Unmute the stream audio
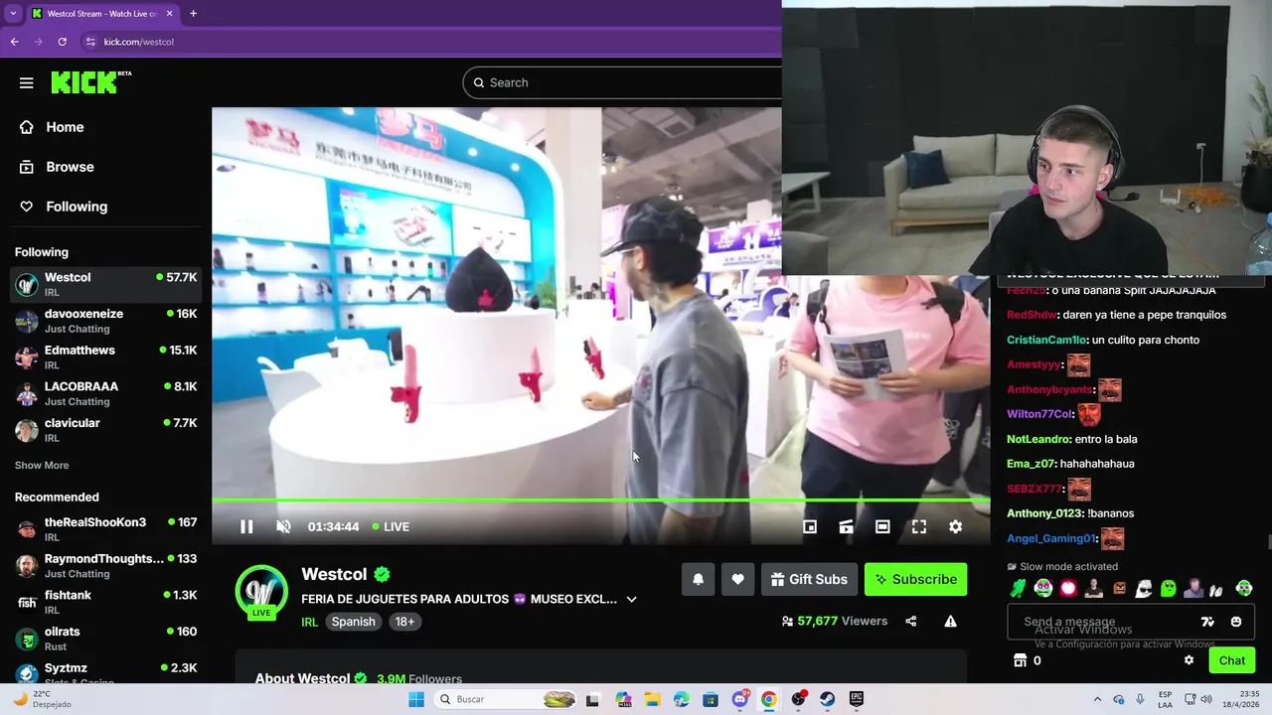This screenshot has width=1272, height=715. (283, 526)
